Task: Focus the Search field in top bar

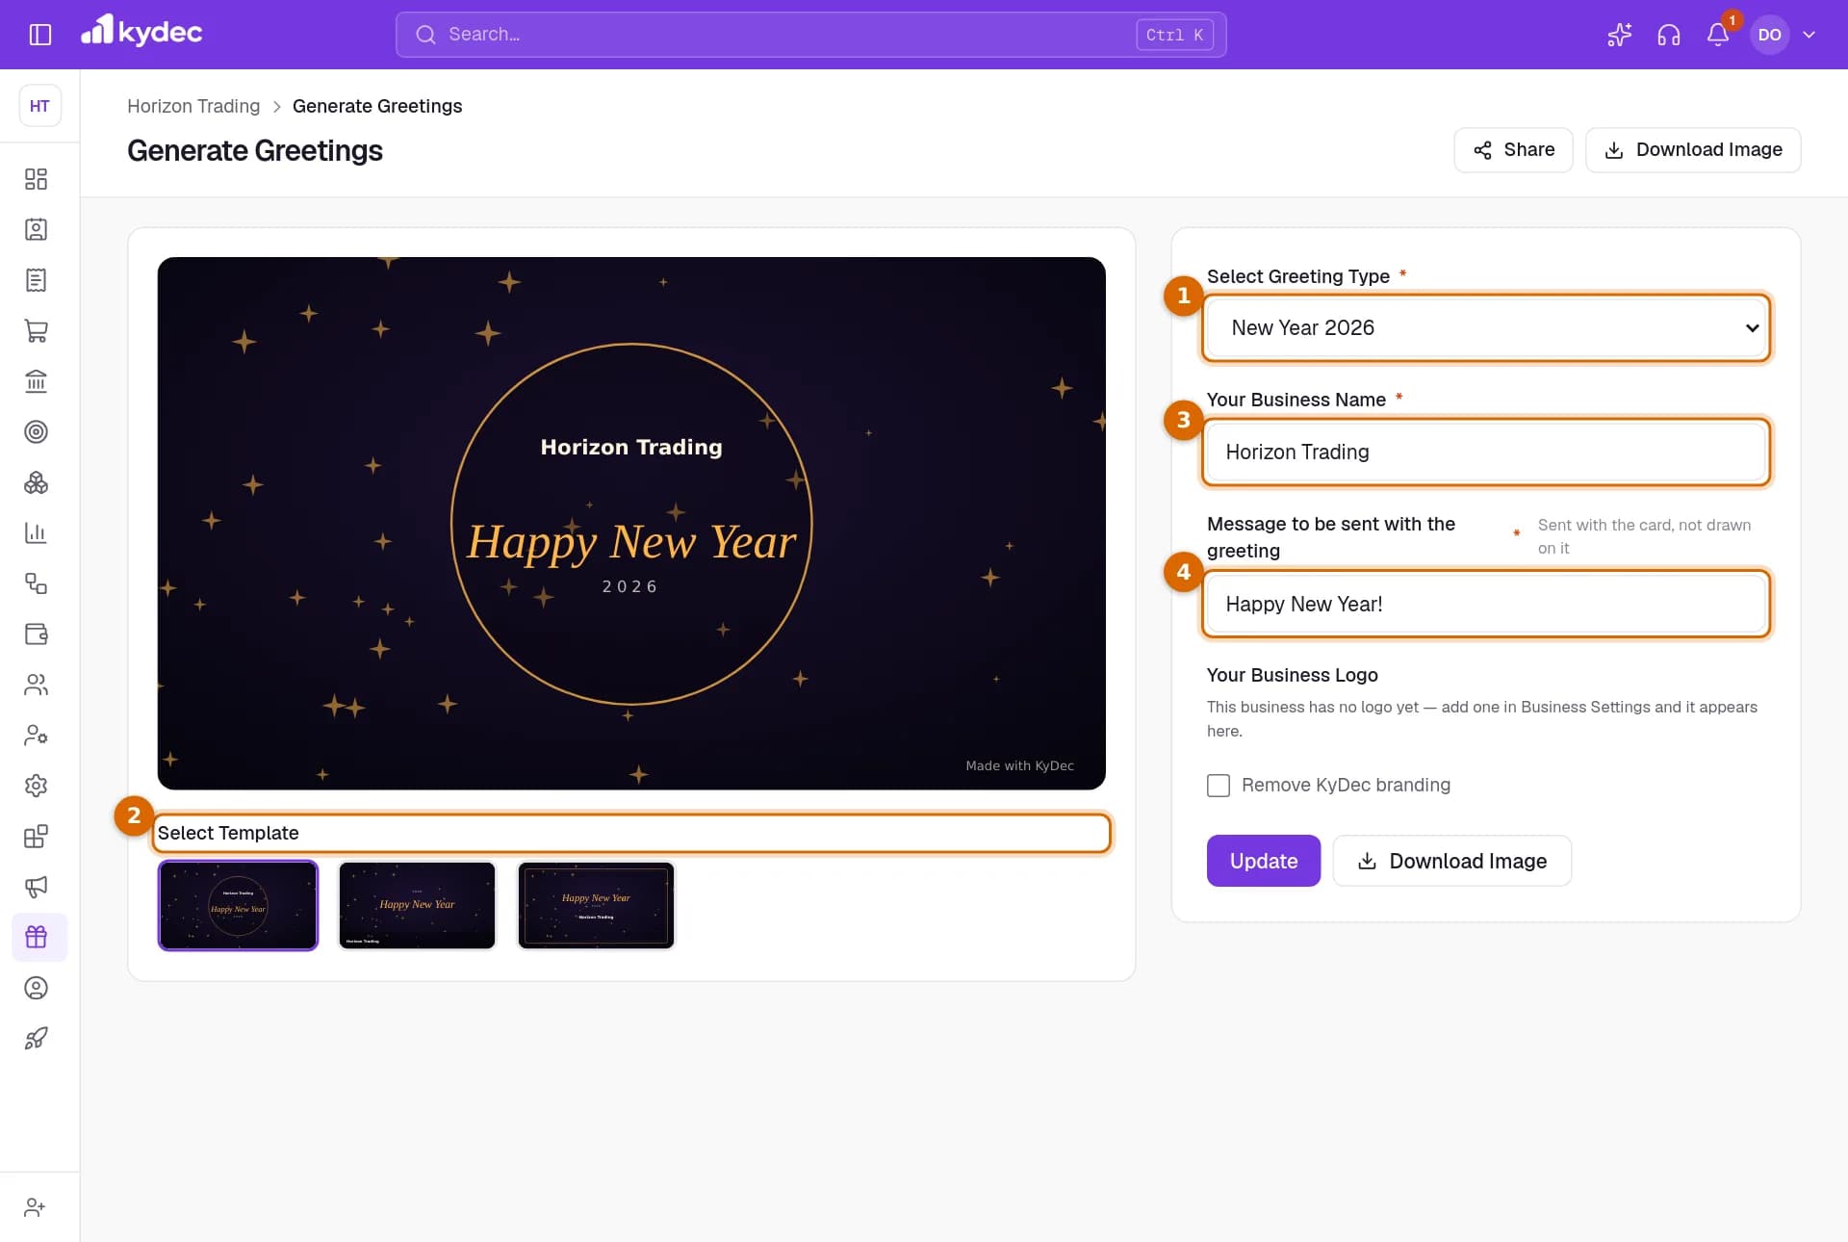Action: coord(810,35)
